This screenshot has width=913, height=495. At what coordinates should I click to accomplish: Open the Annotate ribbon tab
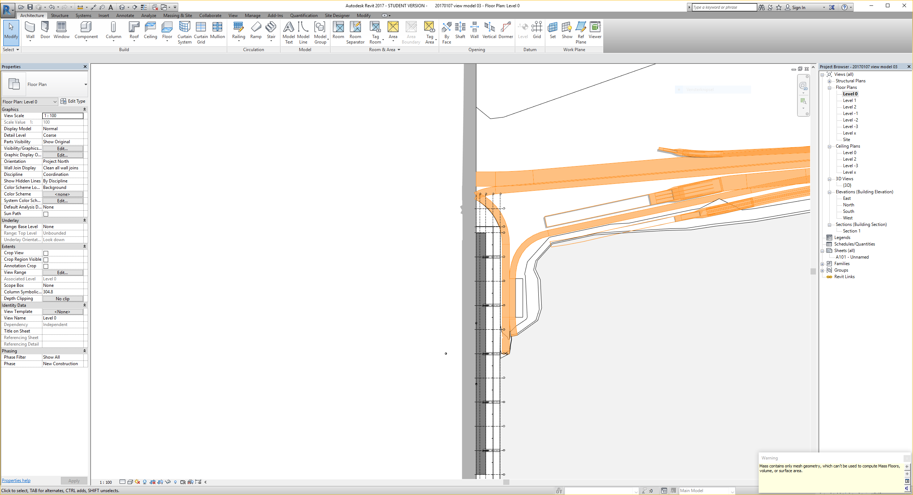pos(125,15)
